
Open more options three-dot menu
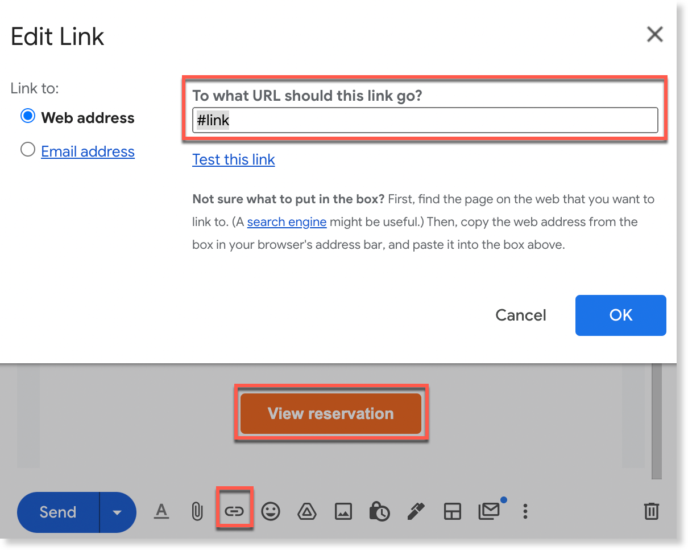tap(525, 511)
